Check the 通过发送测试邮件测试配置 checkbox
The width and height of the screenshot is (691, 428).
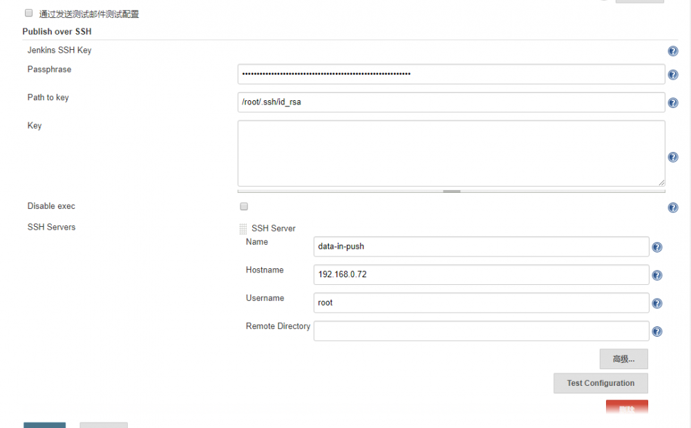click(28, 12)
